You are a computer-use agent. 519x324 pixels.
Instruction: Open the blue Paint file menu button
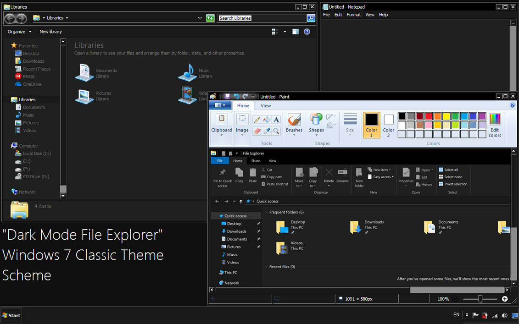pyautogui.click(x=220, y=105)
